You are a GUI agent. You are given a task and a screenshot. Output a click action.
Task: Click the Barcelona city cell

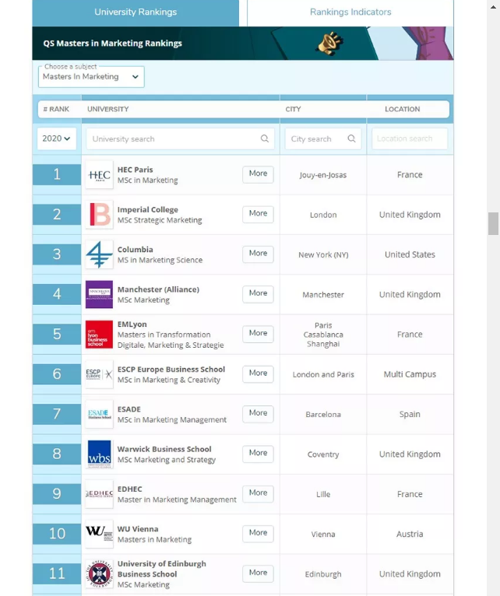[323, 415]
